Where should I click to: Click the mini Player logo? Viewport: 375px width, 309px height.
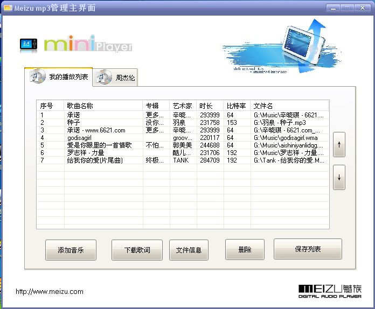[88, 44]
